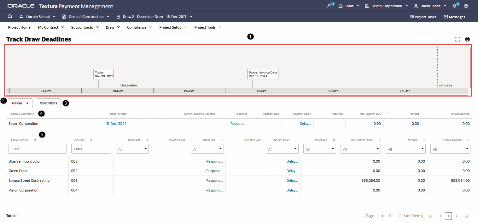Open Messages link
This screenshot has width=478, height=222.
click(x=454, y=17)
